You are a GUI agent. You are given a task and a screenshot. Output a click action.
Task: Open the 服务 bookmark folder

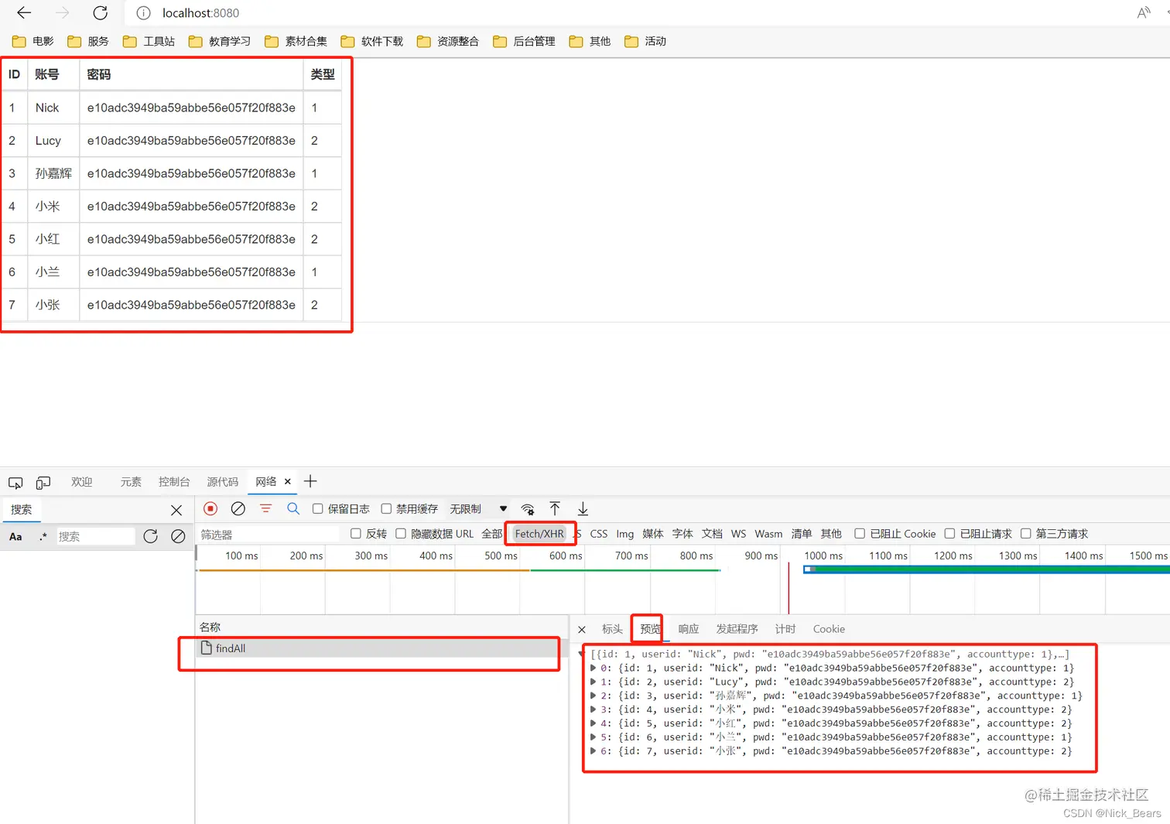coord(88,41)
